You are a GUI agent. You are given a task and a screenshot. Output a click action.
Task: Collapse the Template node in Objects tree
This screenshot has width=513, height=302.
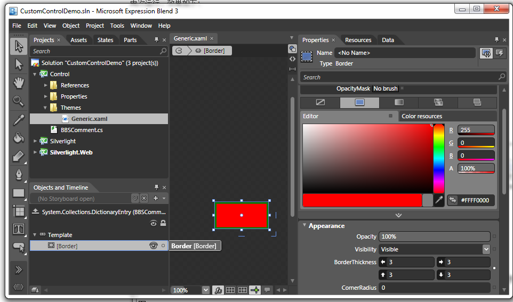(x=35, y=235)
